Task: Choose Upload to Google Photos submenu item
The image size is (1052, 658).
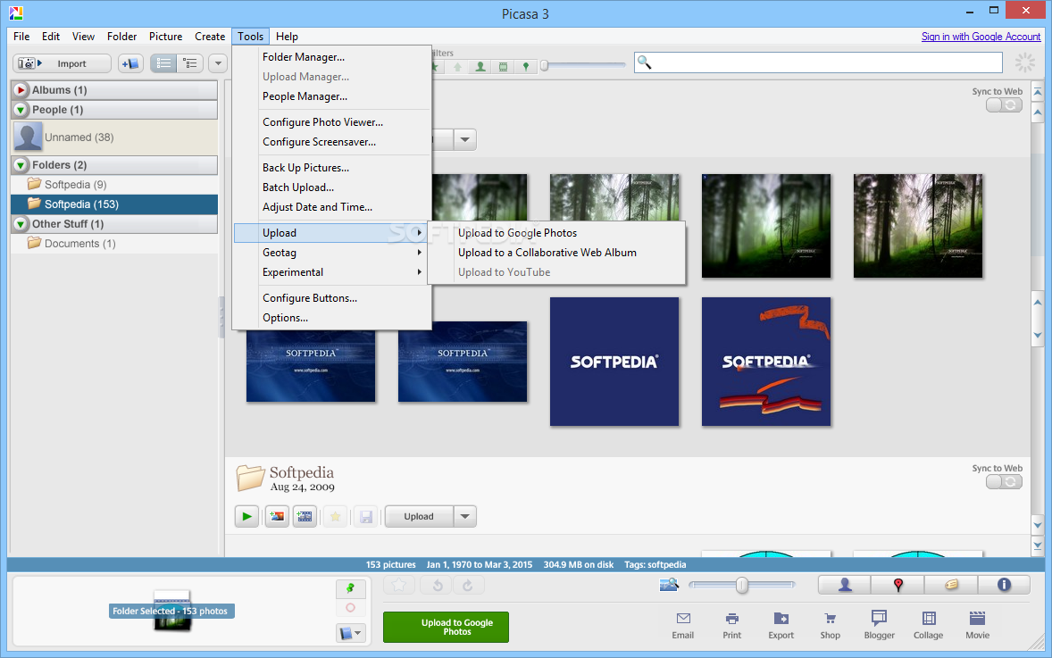Action: (x=557, y=233)
